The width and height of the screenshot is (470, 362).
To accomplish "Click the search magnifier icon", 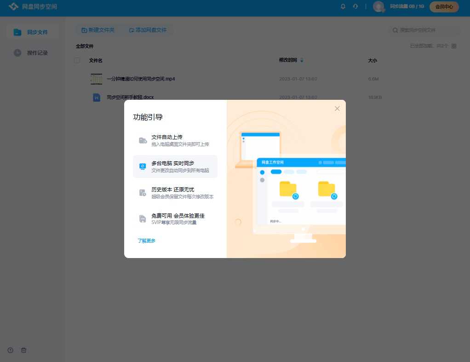I will (x=395, y=30).
